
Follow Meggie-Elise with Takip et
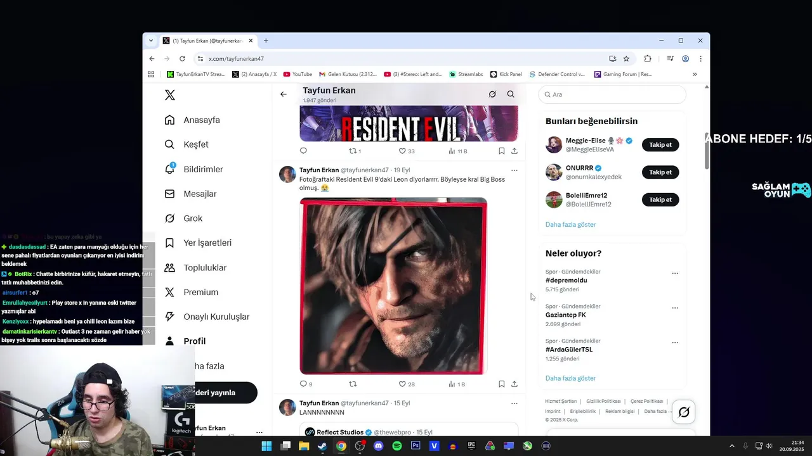(x=660, y=145)
